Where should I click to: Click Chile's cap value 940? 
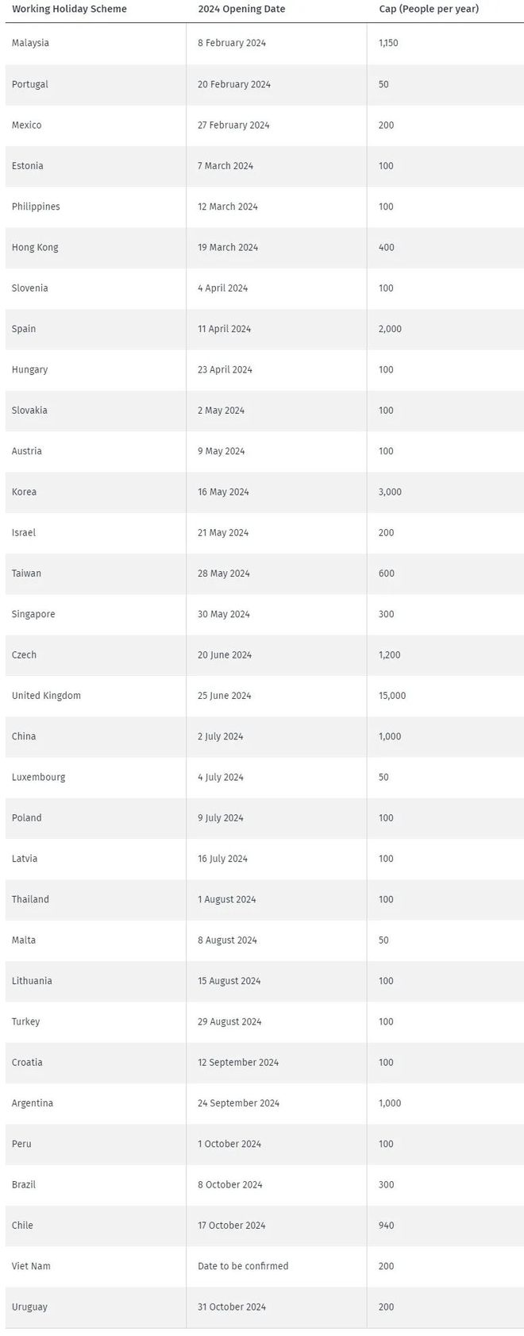387,1226
